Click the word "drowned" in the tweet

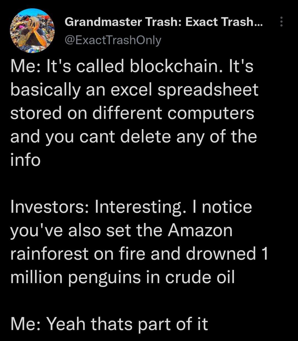coord(221,254)
